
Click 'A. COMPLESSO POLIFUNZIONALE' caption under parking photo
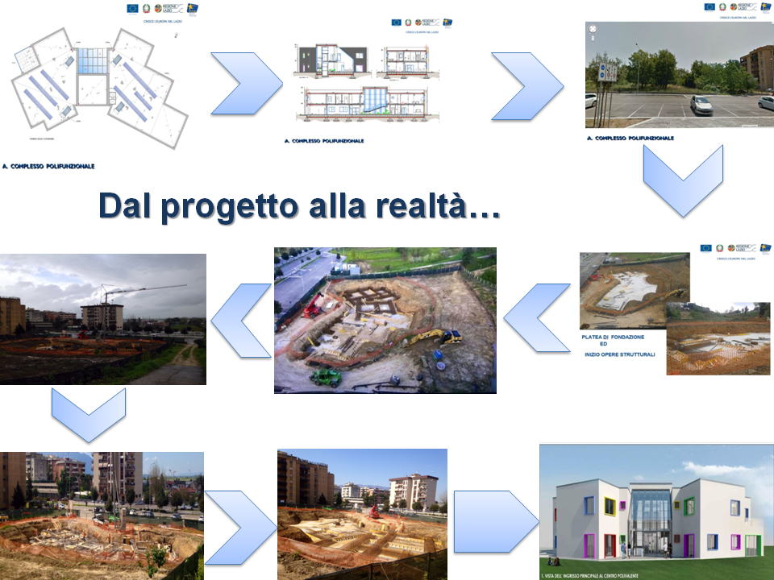(x=630, y=138)
